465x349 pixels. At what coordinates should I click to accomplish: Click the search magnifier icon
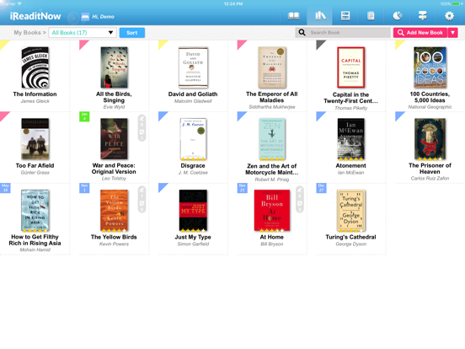click(302, 32)
